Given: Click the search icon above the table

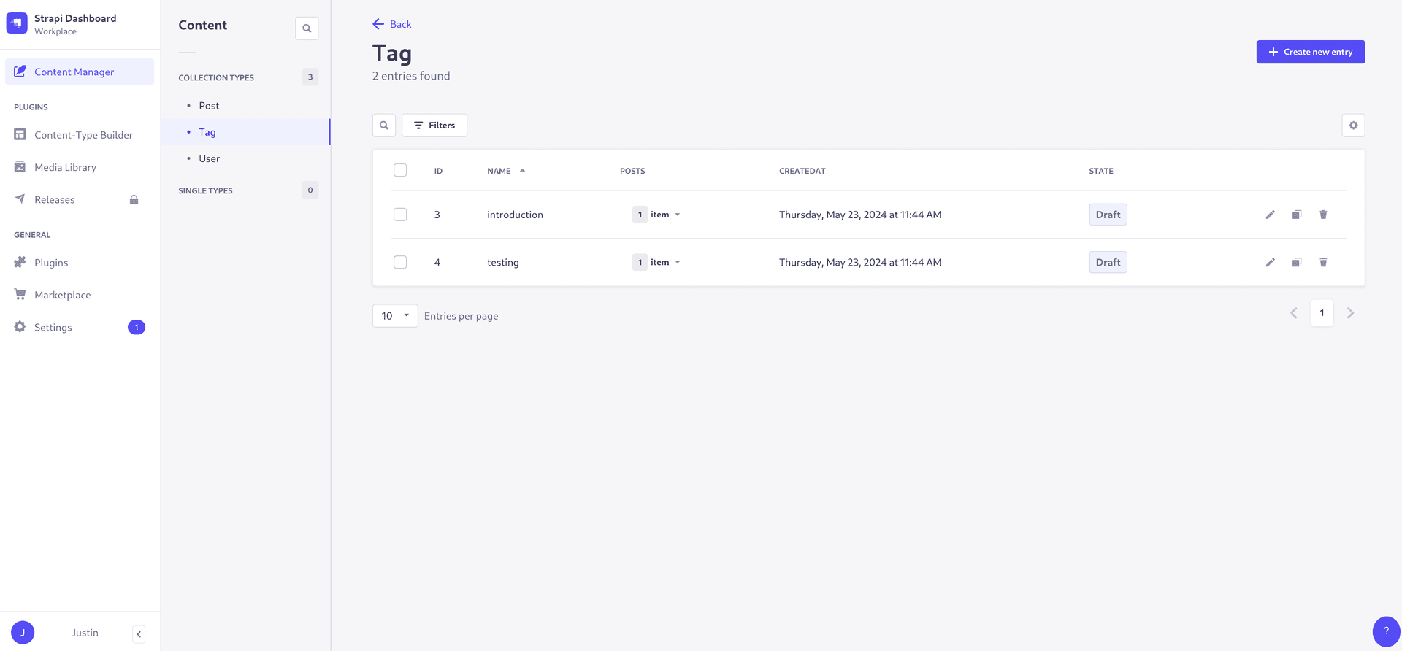Looking at the screenshot, I should [x=384, y=126].
